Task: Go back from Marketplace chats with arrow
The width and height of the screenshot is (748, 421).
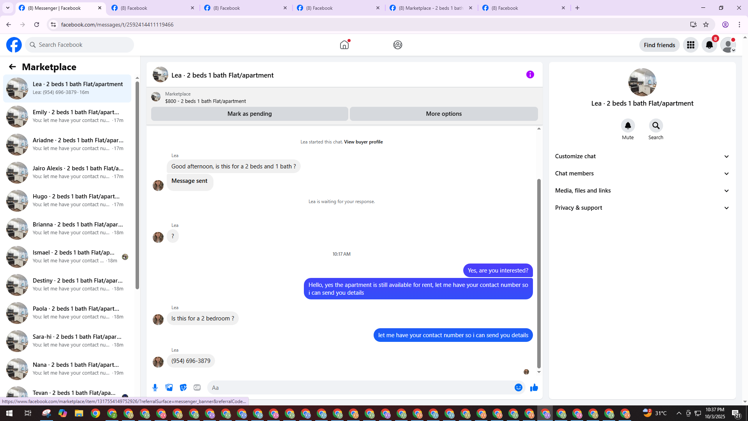Action: coord(12,67)
